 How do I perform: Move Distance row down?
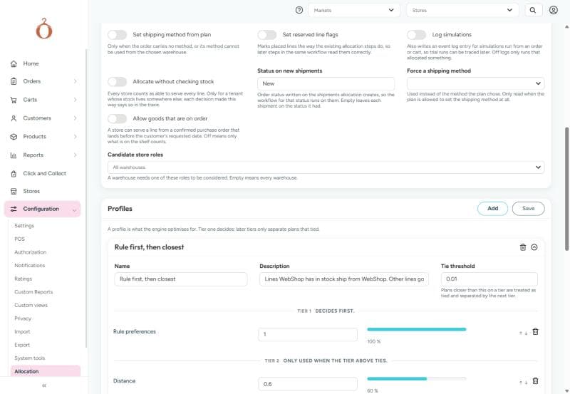pyautogui.click(x=526, y=383)
